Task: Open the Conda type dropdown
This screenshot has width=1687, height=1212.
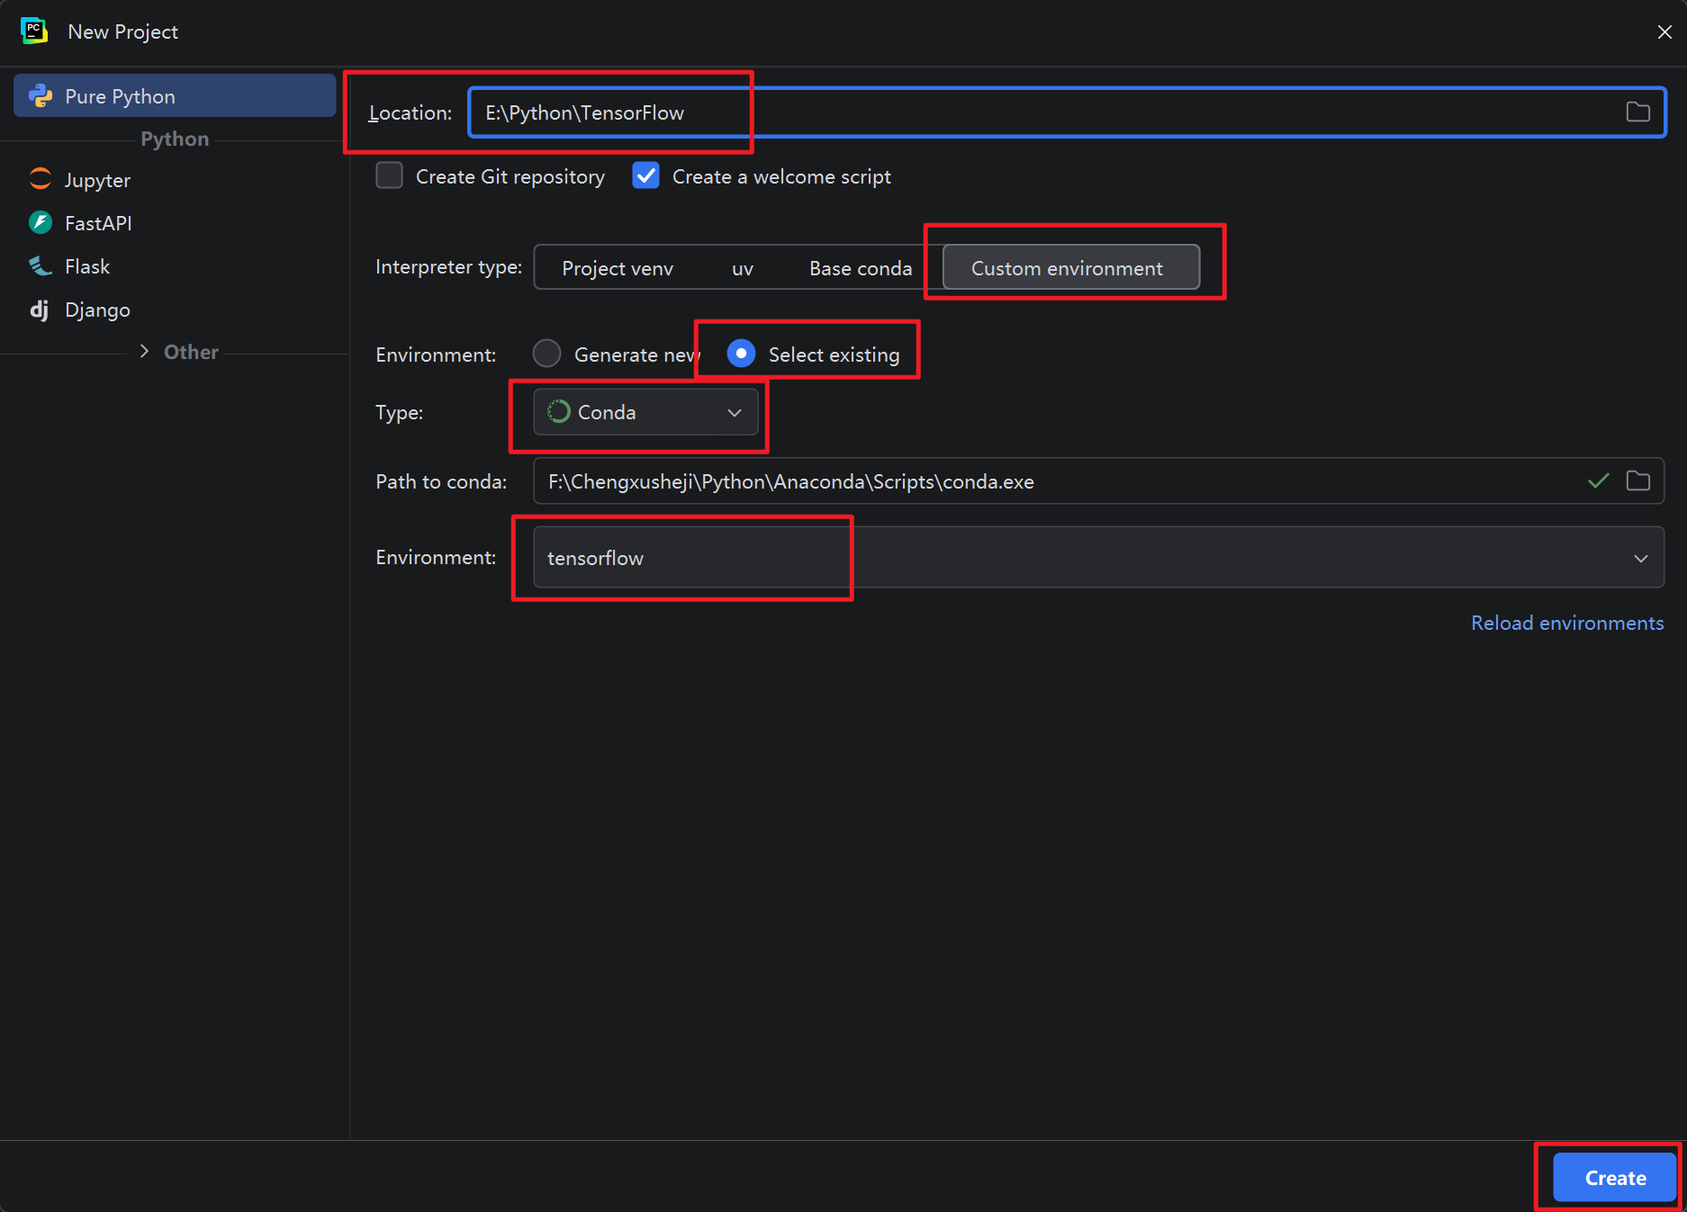Action: click(645, 412)
